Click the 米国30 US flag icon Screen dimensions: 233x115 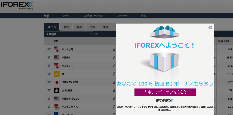tap(57, 57)
